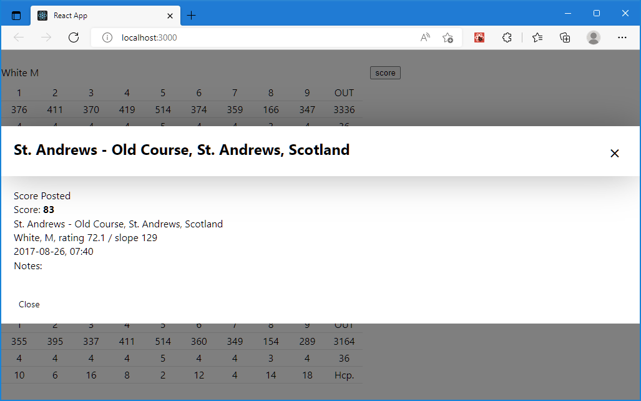Click the rating 72.1 / slope 129 line
Image resolution: width=641 pixels, height=401 pixels.
click(86, 238)
